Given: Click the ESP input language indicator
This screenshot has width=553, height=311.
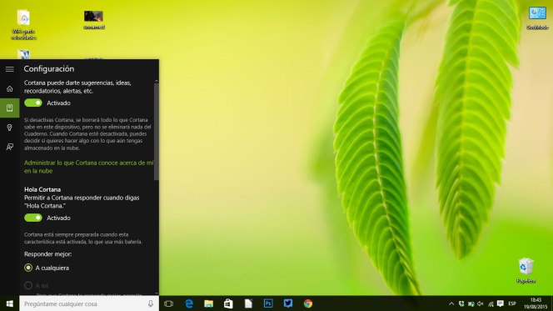Looking at the screenshot, I should point(512,303).
